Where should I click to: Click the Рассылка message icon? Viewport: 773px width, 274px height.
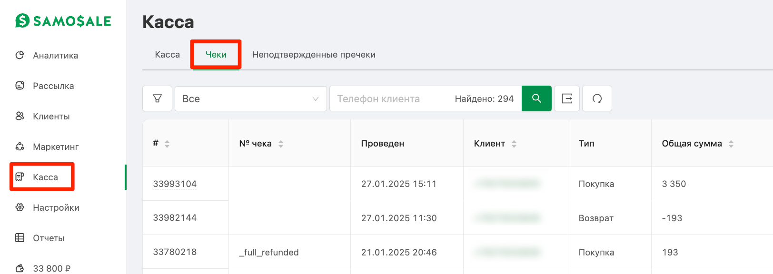20,86
